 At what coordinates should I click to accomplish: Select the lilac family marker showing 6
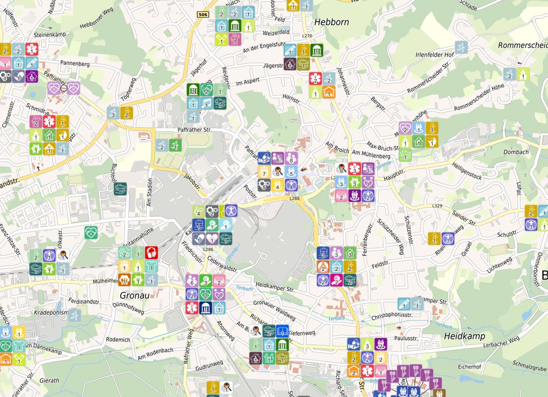(192, 280)
